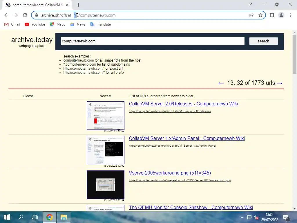The image size is (297, 223).
Task: Click the Oldest column header
Action: click(28, 96)
